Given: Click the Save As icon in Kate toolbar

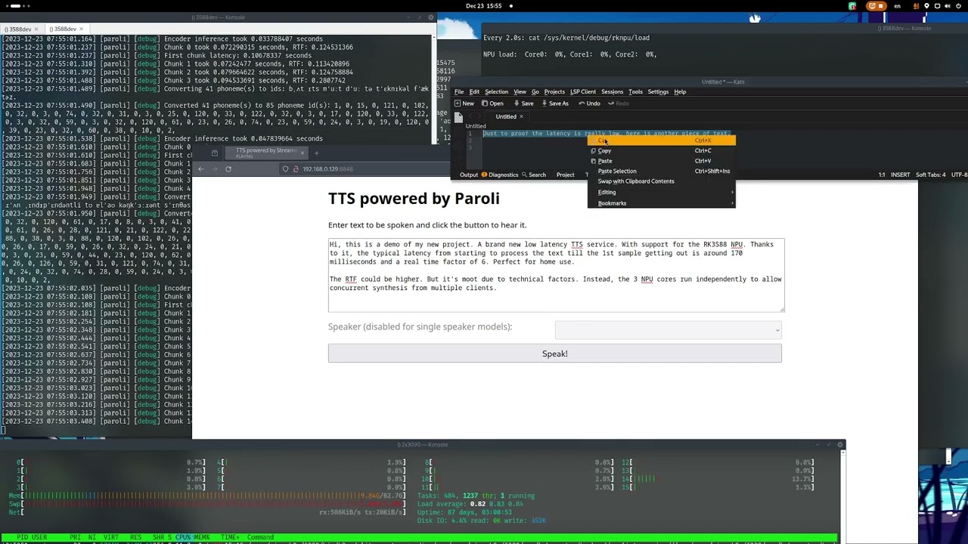Looking at the screenshot, I should 544,104.
